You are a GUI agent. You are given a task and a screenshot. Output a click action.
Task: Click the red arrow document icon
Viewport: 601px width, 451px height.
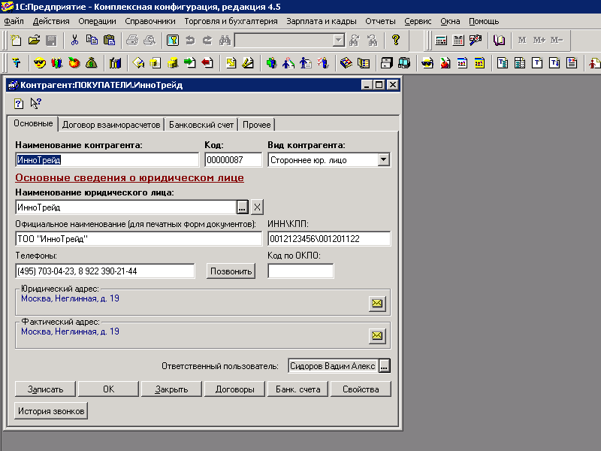pyautogui.click(x=207, y=63)
